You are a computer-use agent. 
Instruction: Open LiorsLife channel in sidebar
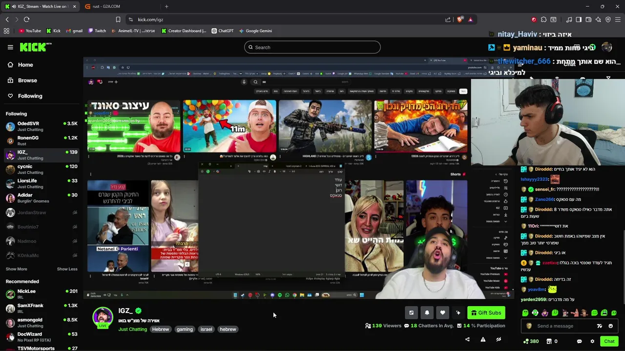click(x=42, y=184)
